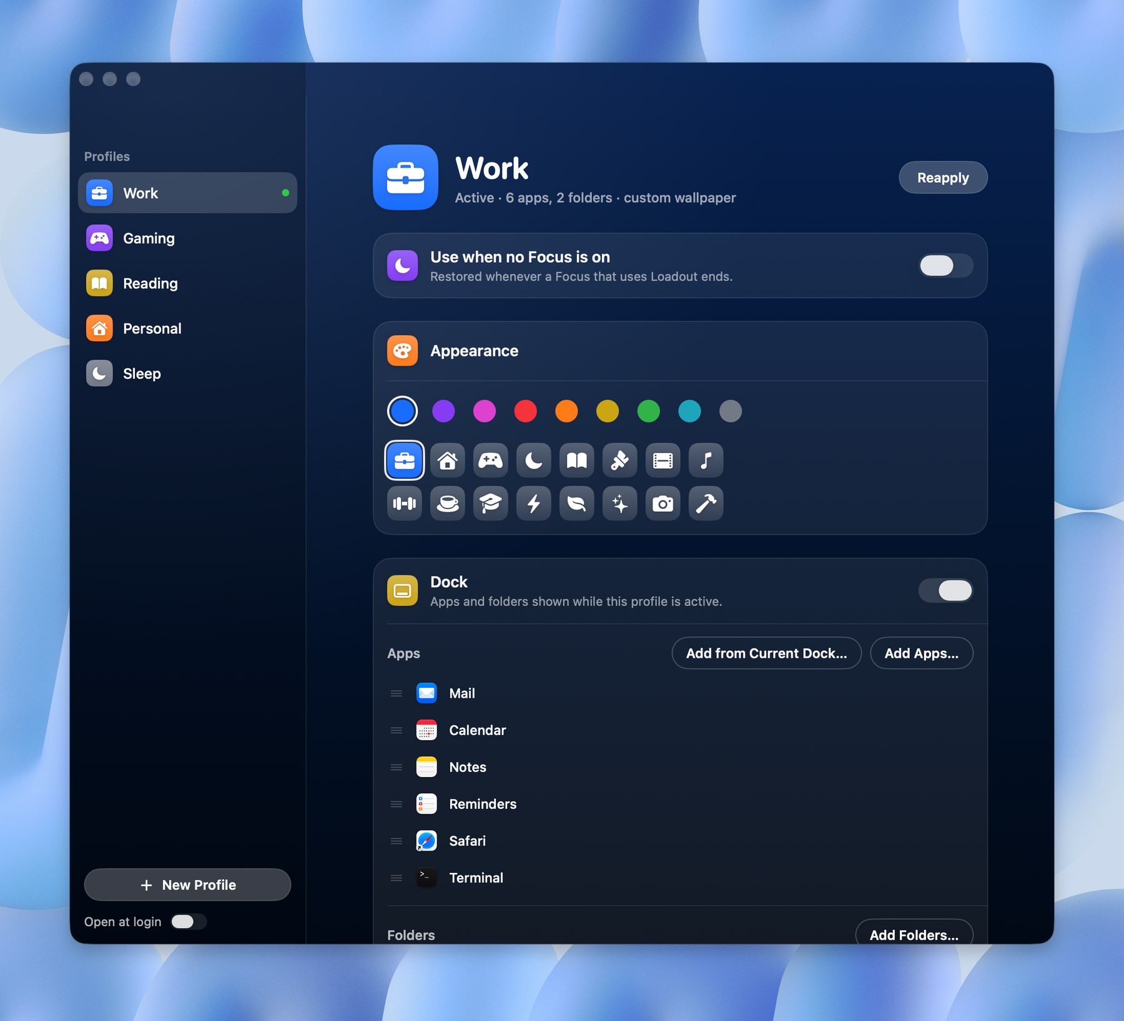Switch to the Gaming profile
This screenshot has height=1021, width=1124.
pyautogui.click(x=187, y=238)
